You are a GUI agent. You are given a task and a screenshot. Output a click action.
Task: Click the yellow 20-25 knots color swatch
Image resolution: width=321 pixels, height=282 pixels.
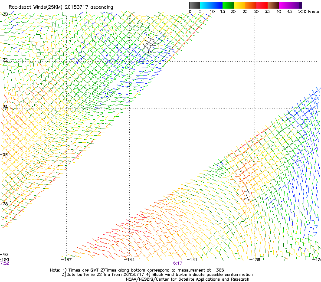239,5
